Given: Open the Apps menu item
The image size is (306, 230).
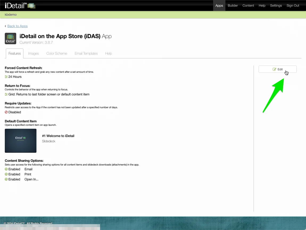Looking at the screenshot, I should pos(219,6).
